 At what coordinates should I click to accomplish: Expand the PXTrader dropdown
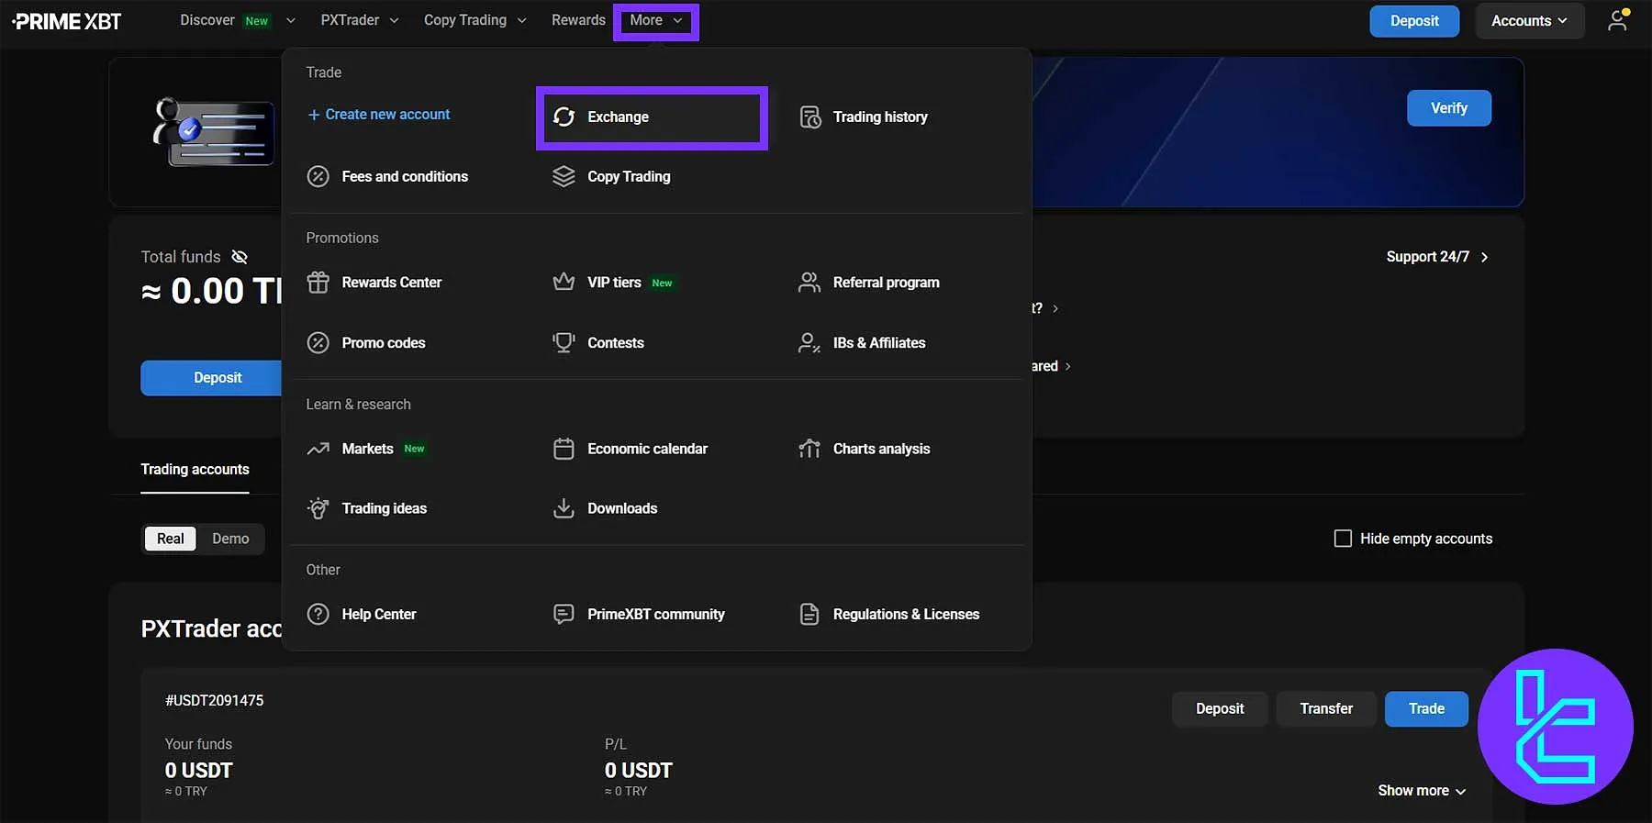(360, 20)
